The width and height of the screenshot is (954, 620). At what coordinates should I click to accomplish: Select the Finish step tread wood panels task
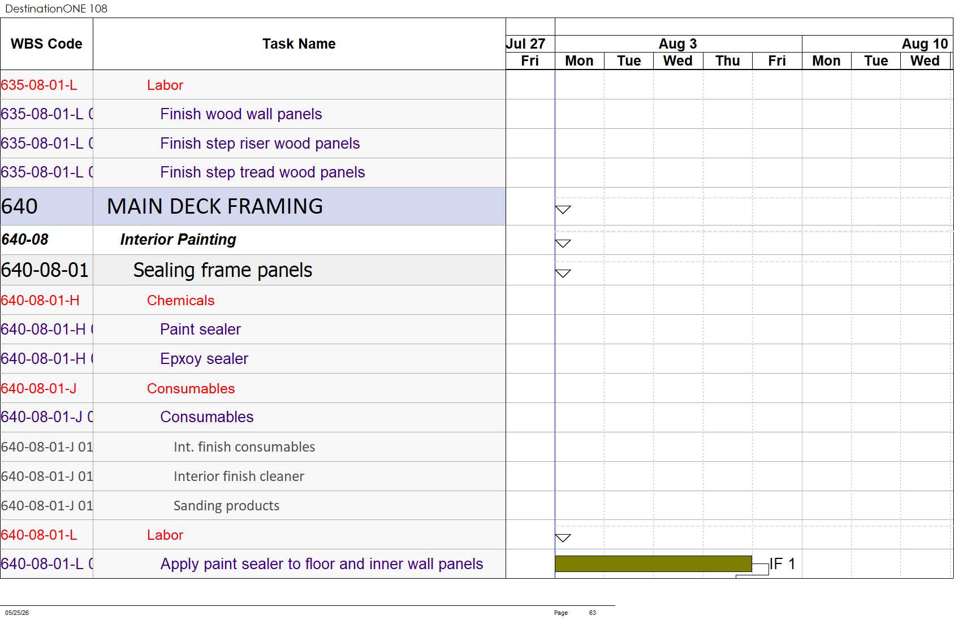[262, 172]
